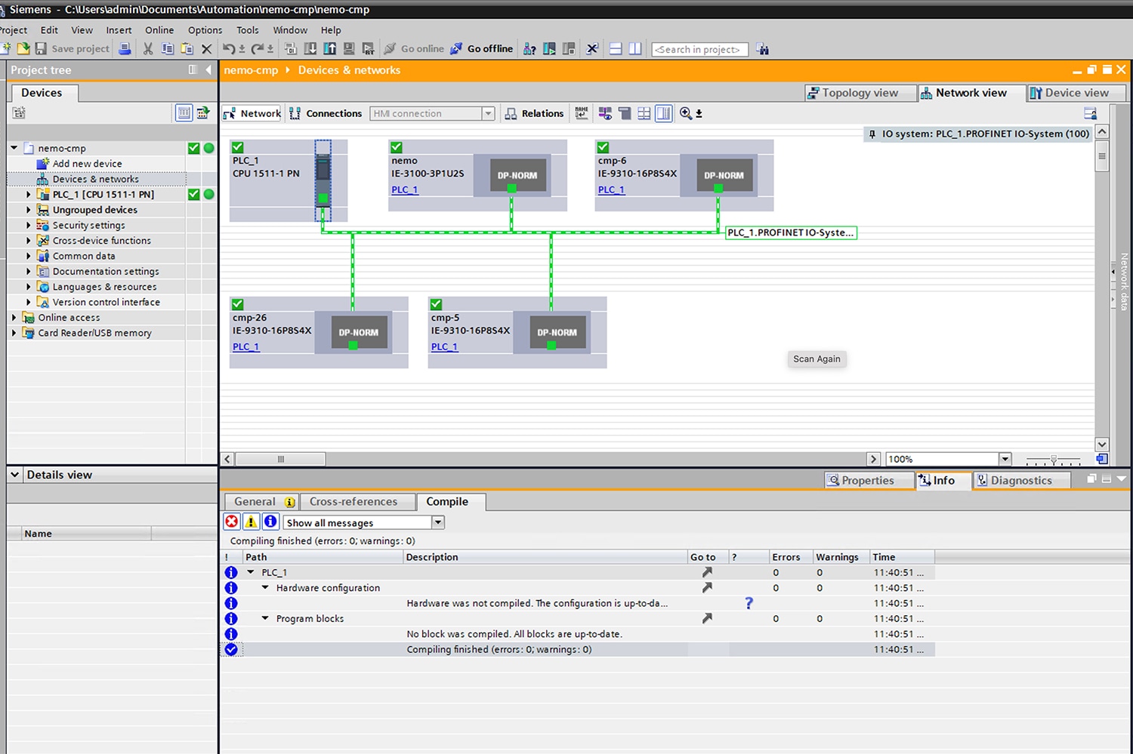Open the Show all messages dropdown
The height and width of the screenshot is (754, 1133).
tap(438, 522)
